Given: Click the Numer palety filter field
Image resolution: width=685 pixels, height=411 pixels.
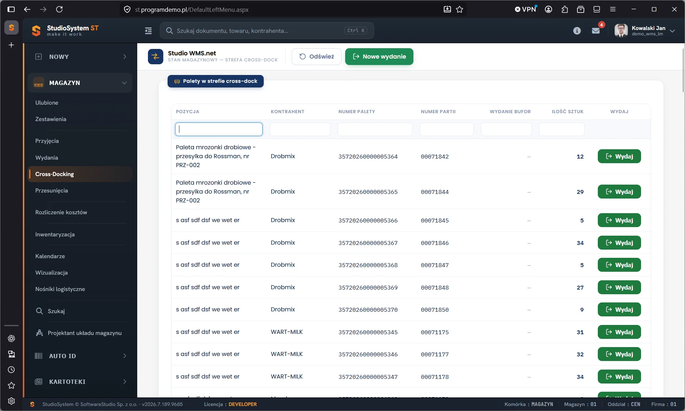Looking at the screenshot, I should 375,129.
